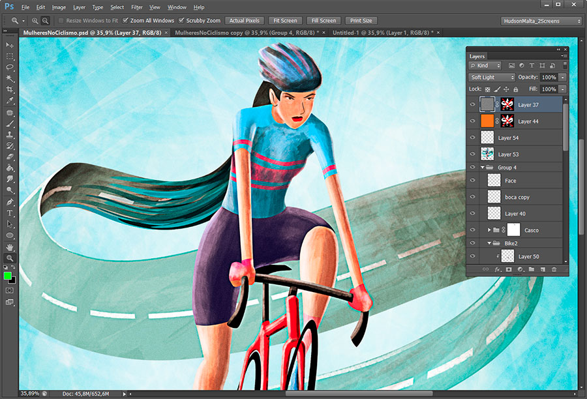The image size is (587, 399).
Task: Open Fill slider dropdown arrow
Action: coord(562,89)
